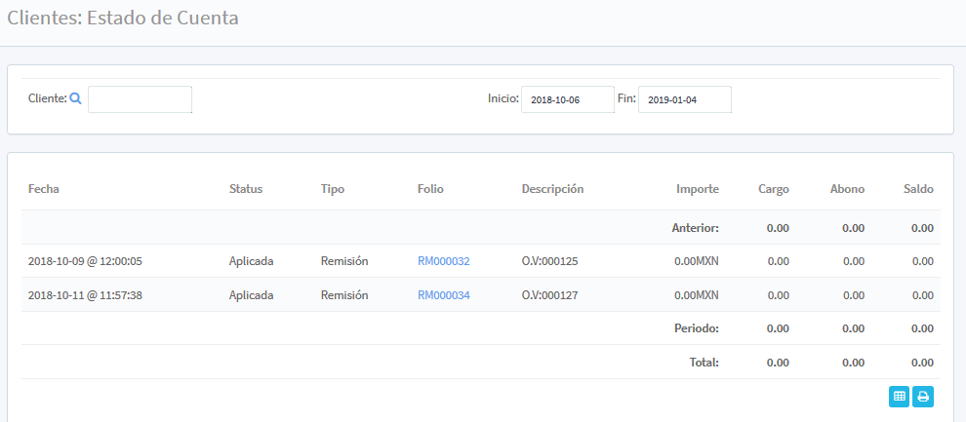Click the Tipo column header
The image size is (966, 422).
(x=332, y=189)
